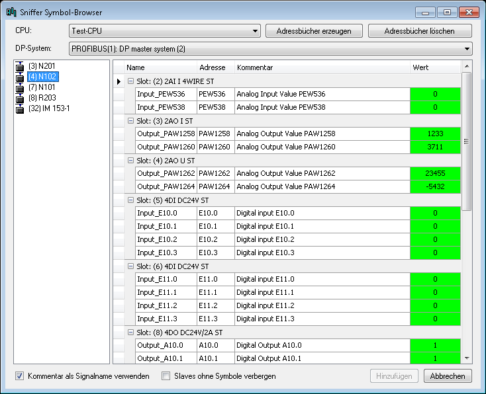486x394 pixels.
Task: Sort by the Name column header
Action: (x=160, y=67)
